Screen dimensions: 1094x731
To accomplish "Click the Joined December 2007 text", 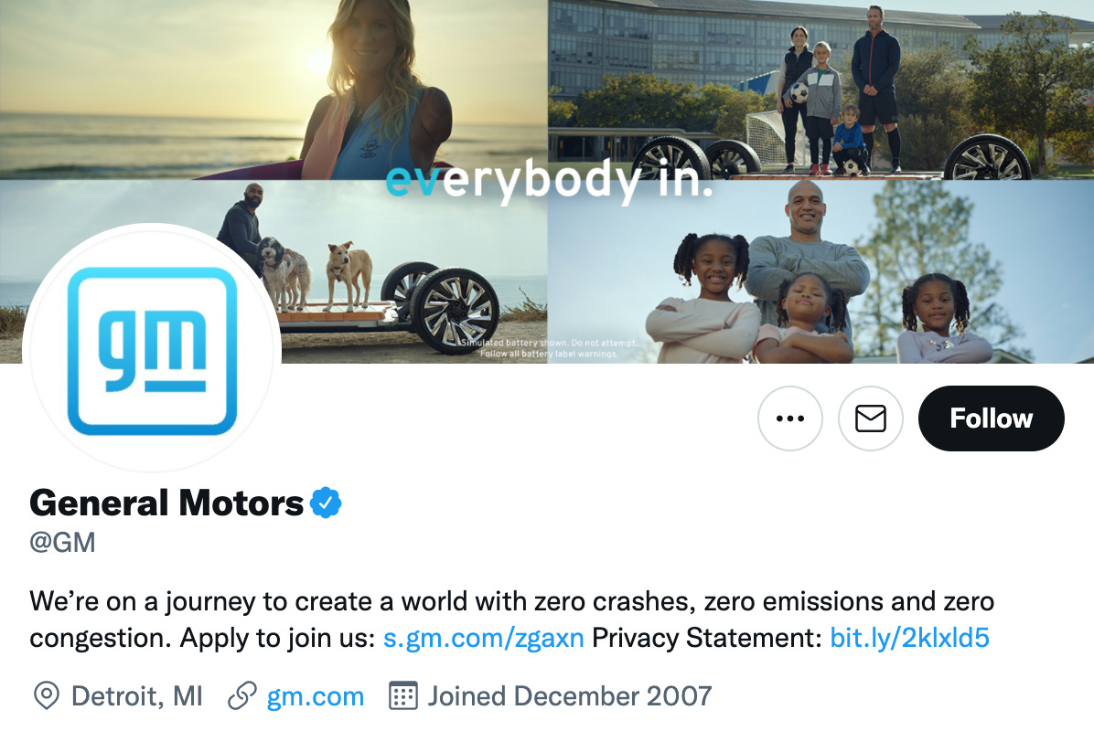I will (x=570, y=696).
